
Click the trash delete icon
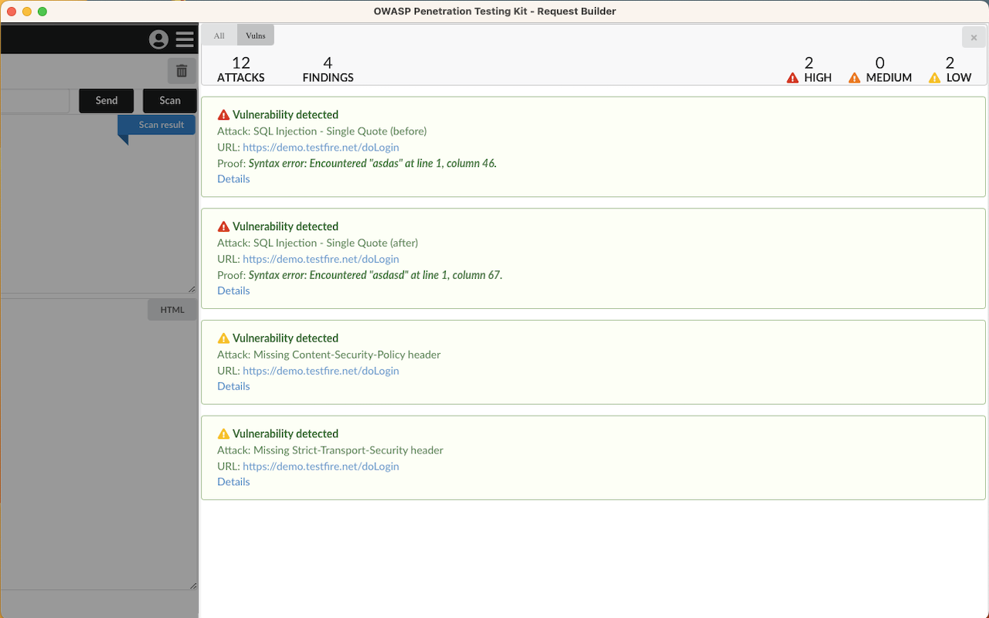click(182, 71)
